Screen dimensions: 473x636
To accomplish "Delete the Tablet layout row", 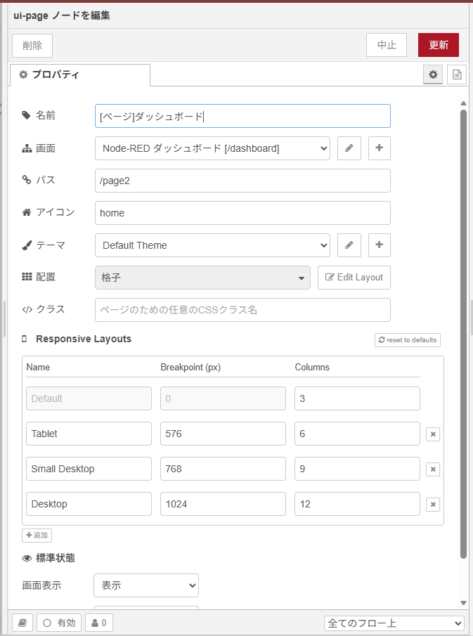I will [433, 434].
